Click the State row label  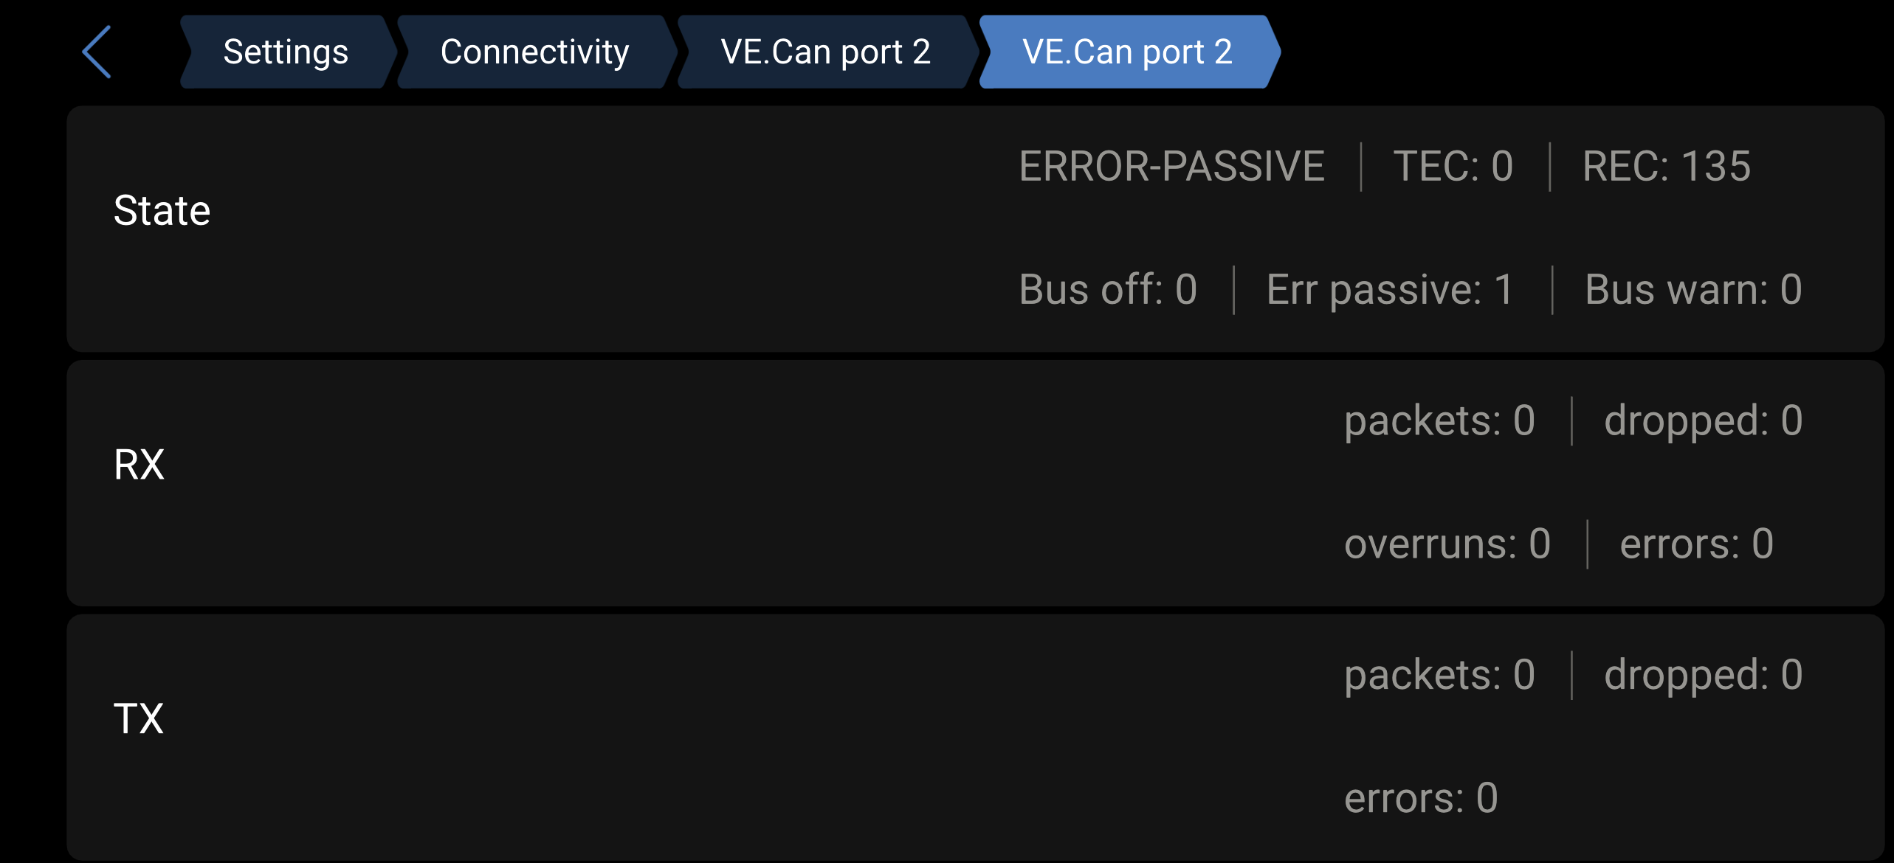[162, 210]
